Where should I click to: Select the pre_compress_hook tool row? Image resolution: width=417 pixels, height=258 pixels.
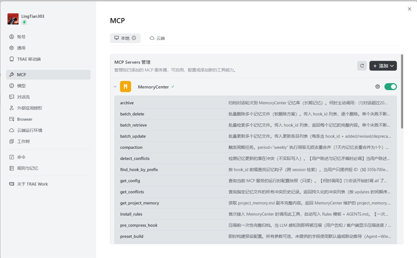coord(256,225)
